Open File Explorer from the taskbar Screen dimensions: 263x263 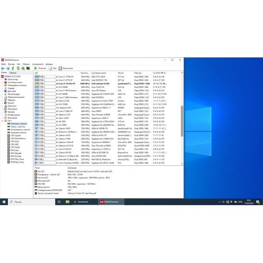click(x=68, y=202)
